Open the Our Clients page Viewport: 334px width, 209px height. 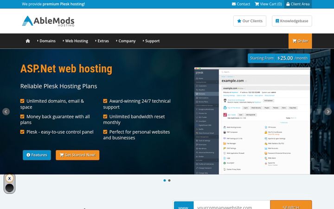[250, 21]
